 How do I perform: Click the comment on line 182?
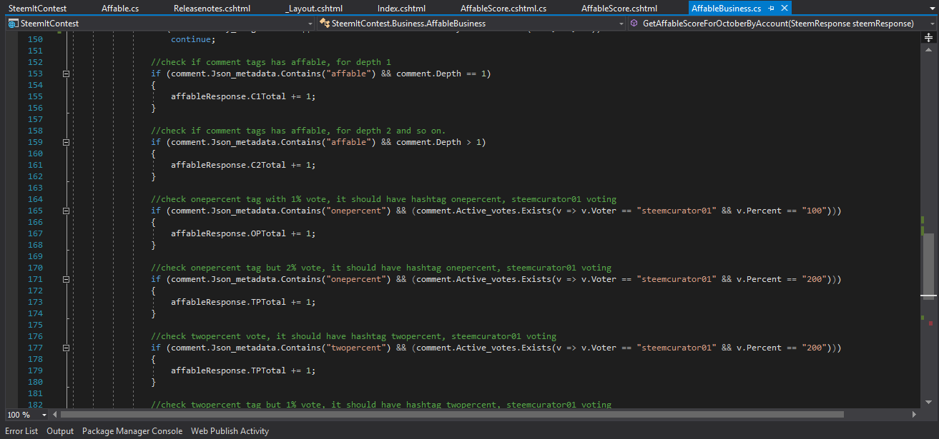[x=381, y=405]
